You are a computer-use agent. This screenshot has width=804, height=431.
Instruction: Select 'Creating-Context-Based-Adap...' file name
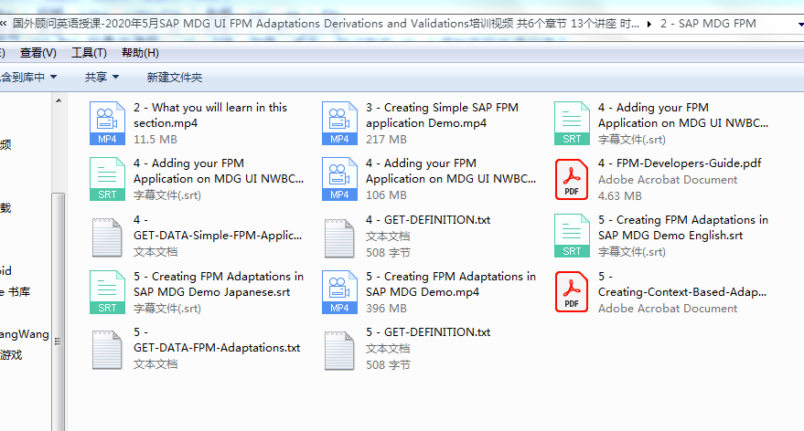click(x=682, y=284)
